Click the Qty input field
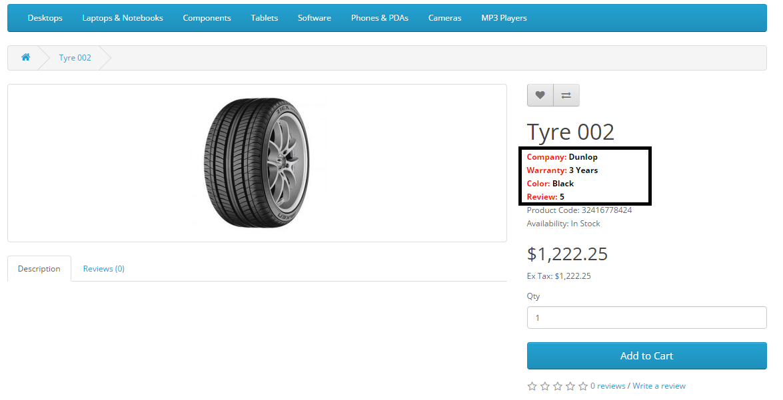This screenshot has width=783, height=400. (646, 317)
